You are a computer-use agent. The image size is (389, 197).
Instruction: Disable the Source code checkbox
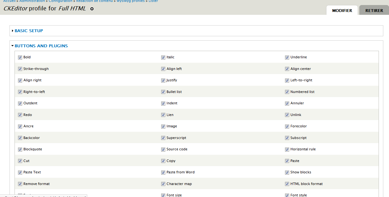coord(163,149)
